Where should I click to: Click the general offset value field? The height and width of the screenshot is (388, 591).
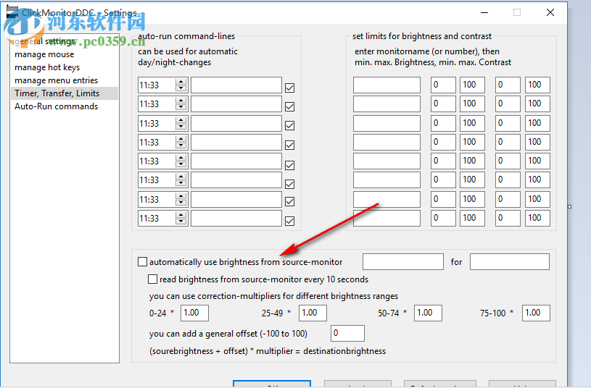point(347,334)
